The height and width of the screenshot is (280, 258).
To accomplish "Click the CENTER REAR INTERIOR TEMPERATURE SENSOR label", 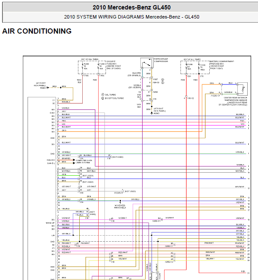I will 233,101.
